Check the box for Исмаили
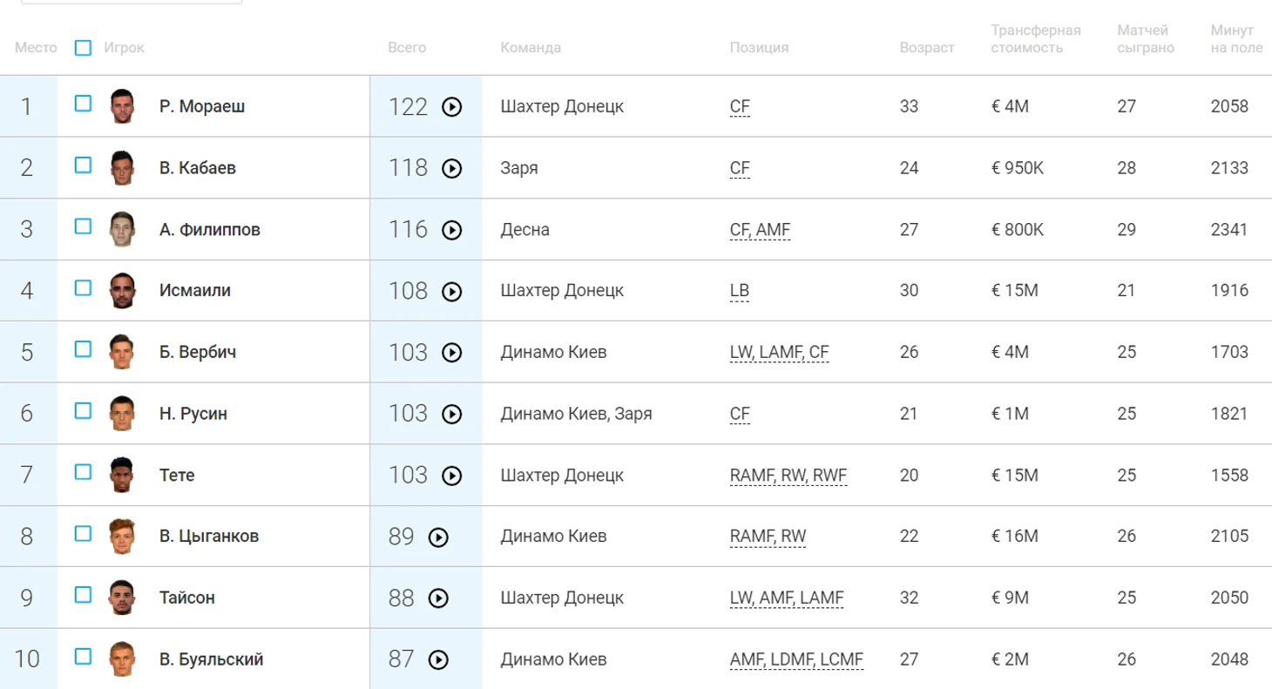The height and width of the screenshot is (689, 1272). click(83, 287)
